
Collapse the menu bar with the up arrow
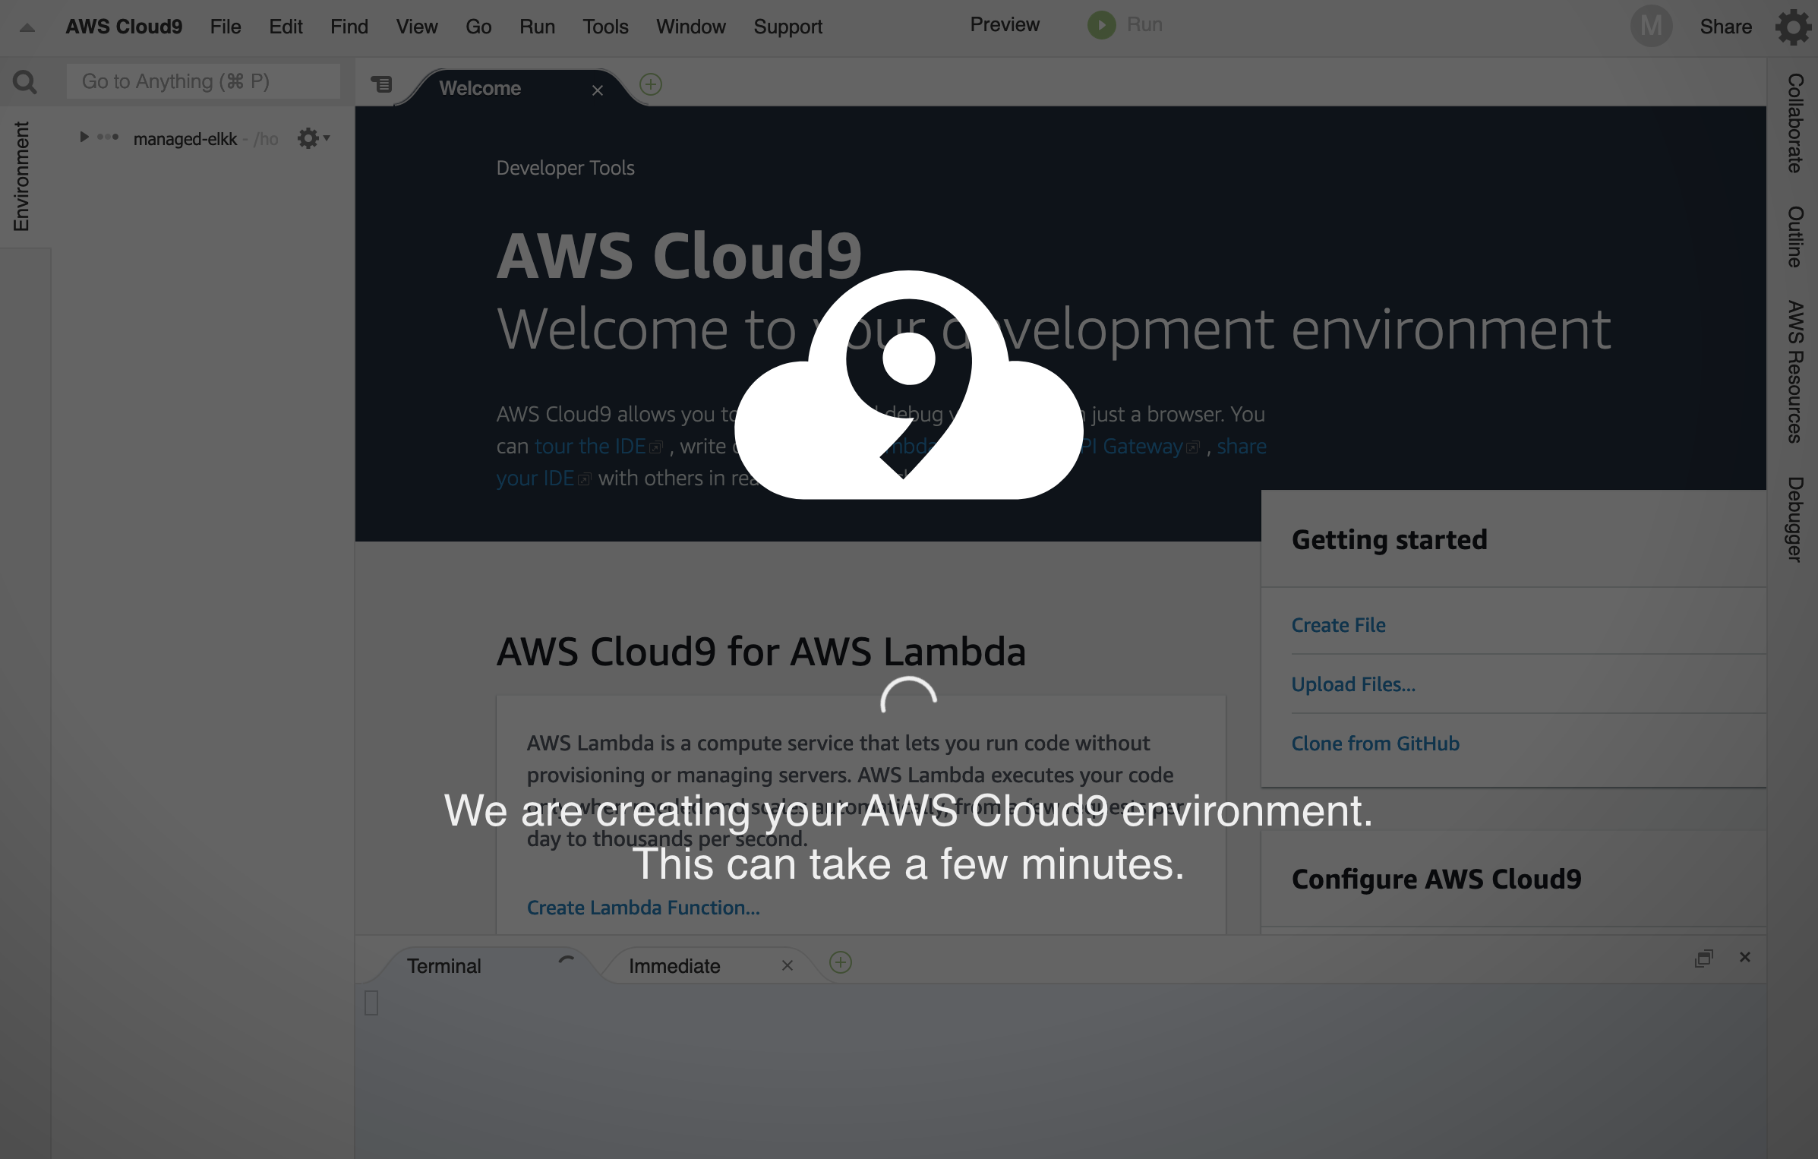pos(27,28)
